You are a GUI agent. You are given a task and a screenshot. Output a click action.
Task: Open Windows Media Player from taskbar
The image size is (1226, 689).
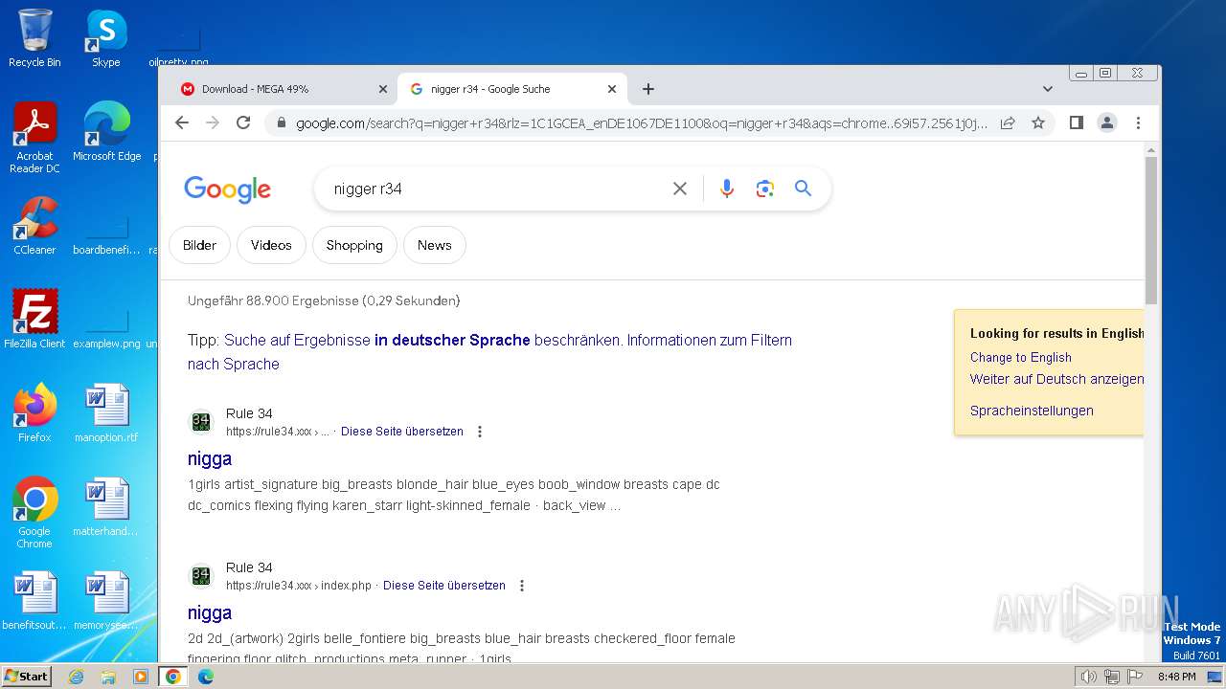click(x=141, y=677)
